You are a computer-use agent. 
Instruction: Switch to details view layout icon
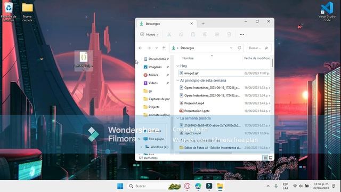click(265, 158)
